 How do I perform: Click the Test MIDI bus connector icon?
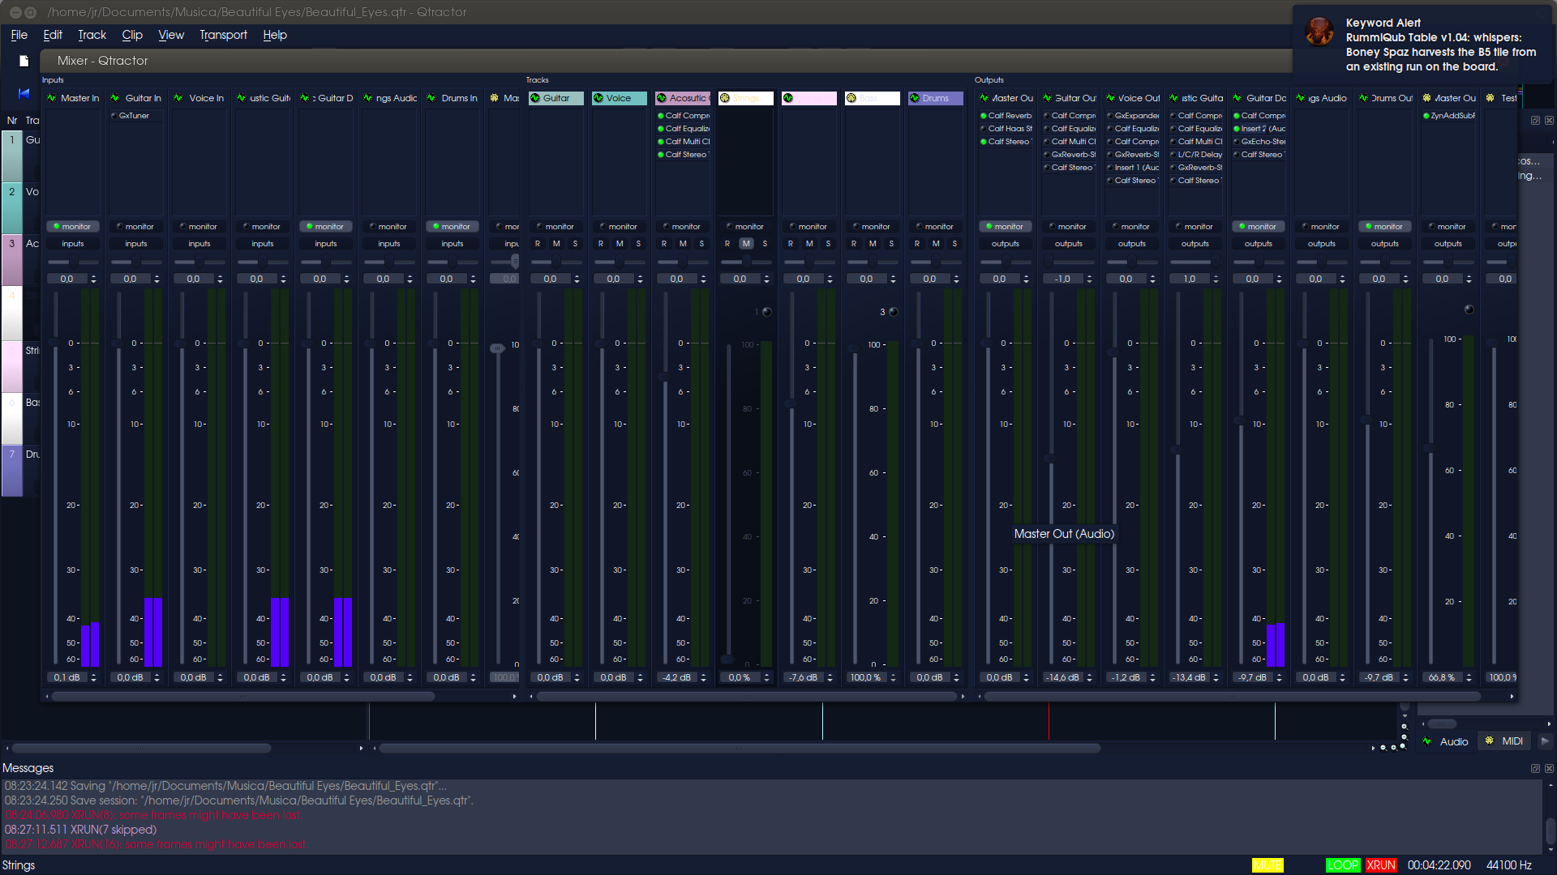point(1491,98)
